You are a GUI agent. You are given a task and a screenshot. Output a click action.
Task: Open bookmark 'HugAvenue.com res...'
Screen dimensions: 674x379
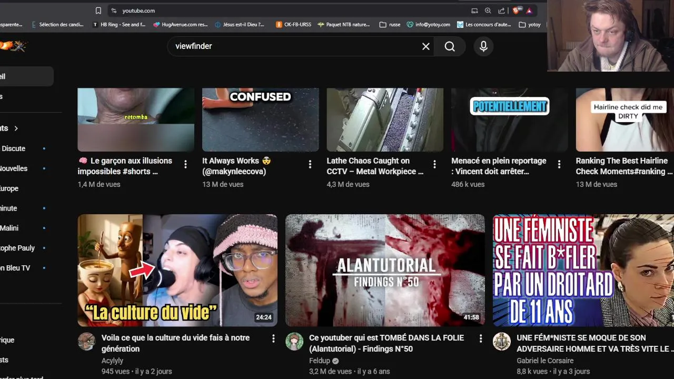[x=181, y=24]
